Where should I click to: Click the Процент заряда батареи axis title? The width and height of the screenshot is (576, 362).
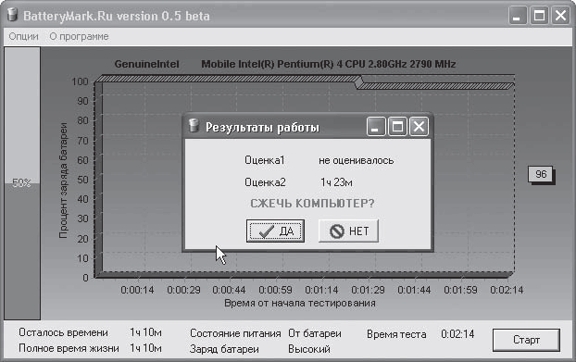pyautogui.click(x=63, y=181)
